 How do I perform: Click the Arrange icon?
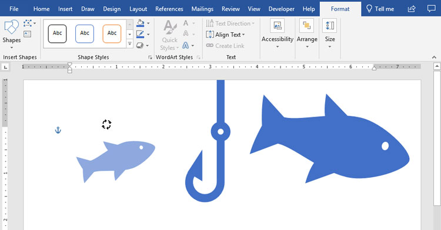pos(307,26)
